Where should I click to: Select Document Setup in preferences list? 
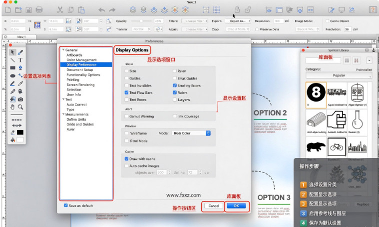click(x=80, y=69)
